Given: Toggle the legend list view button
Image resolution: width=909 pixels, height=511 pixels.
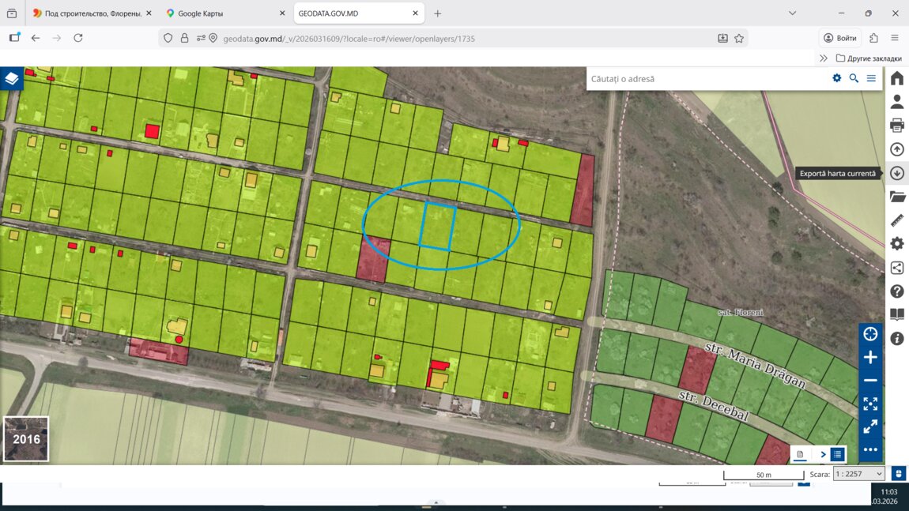Looking at the screenshot, I should pos(836,454).
